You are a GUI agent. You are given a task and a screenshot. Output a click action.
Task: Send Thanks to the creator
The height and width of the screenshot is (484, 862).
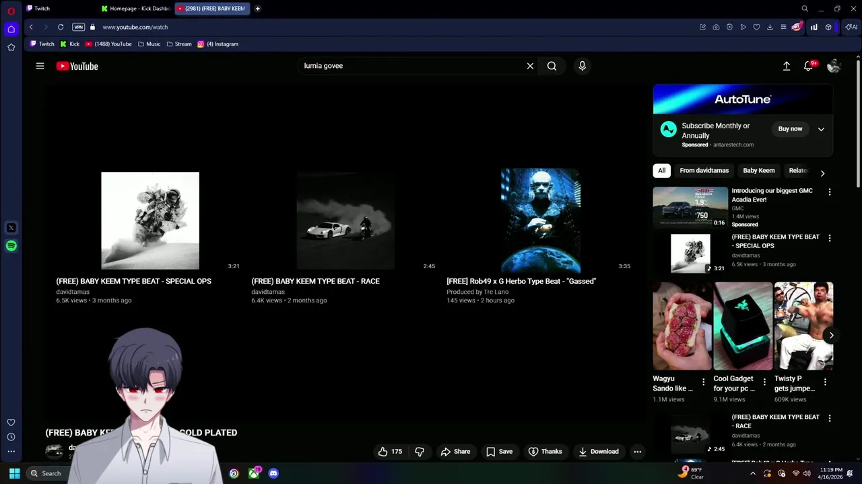click(545, 452)
